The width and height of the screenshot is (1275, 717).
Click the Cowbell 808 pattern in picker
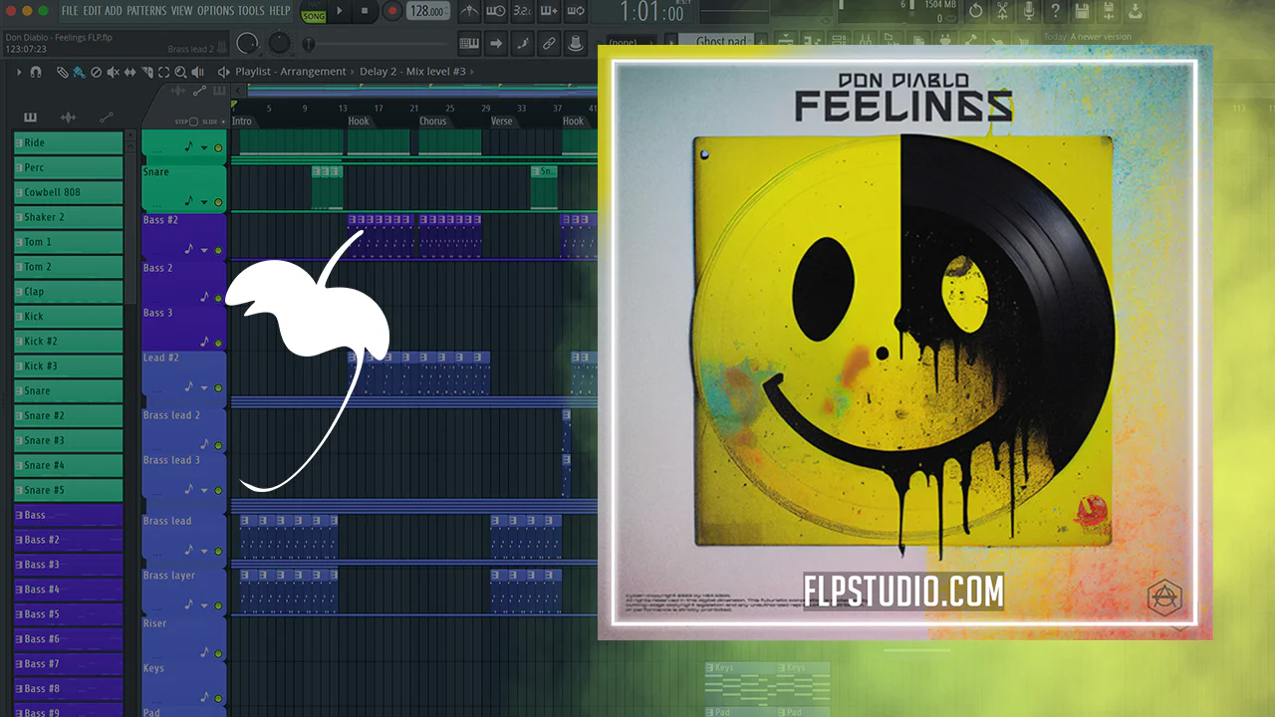coord(68,192)
